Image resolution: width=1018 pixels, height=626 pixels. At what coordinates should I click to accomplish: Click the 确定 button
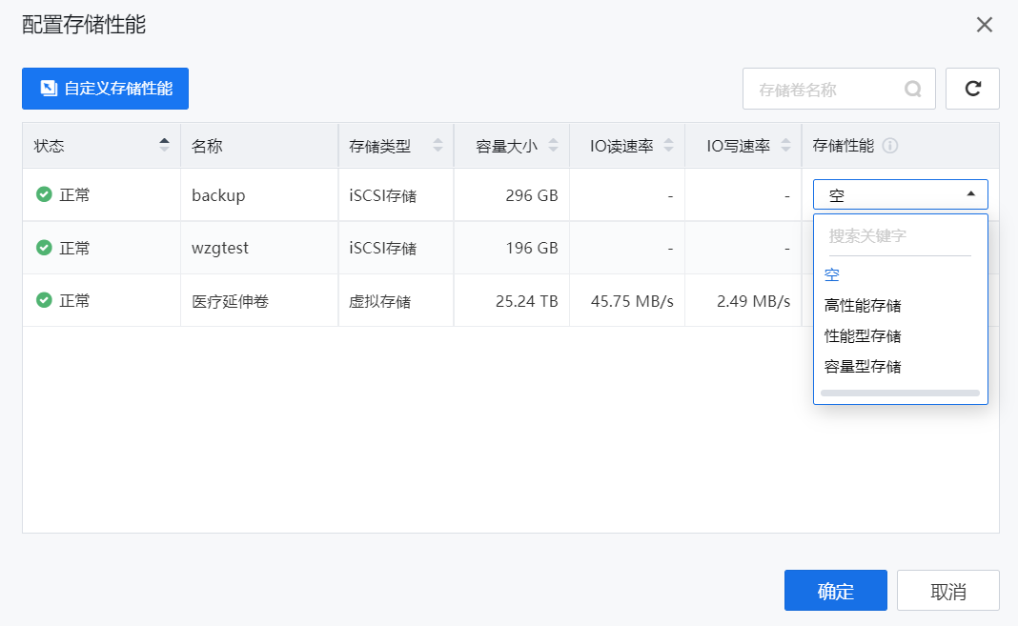coord(836,591)
